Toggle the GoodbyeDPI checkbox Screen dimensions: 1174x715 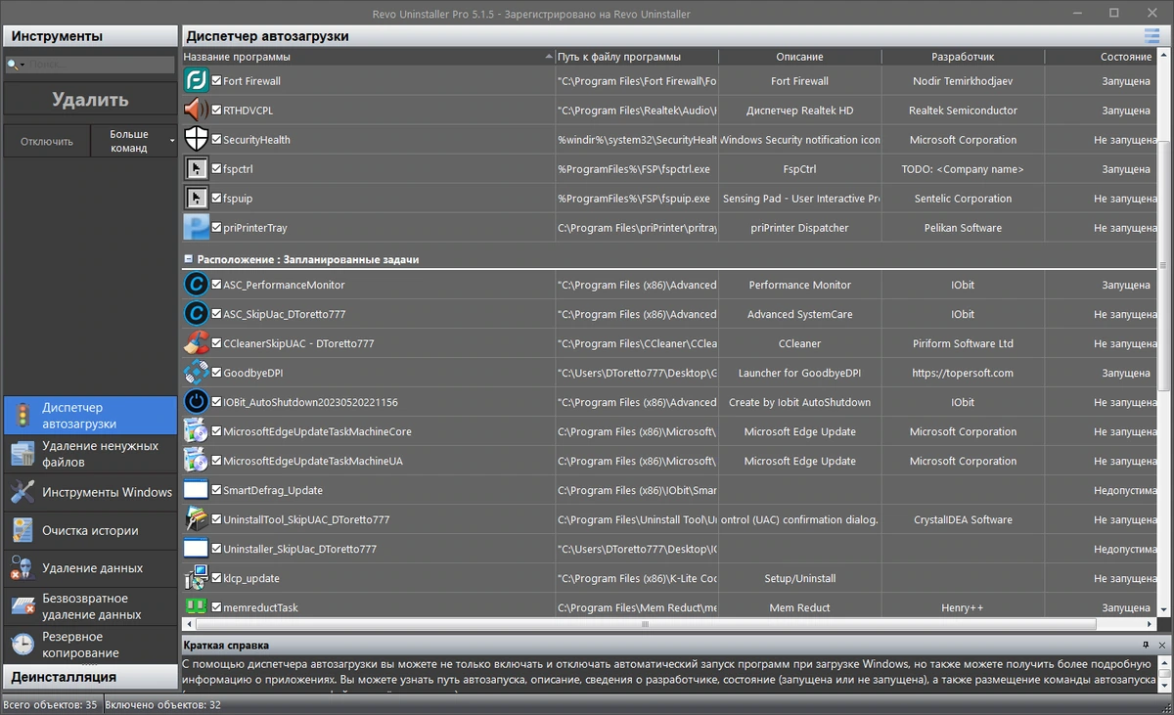tap(216, 373)
